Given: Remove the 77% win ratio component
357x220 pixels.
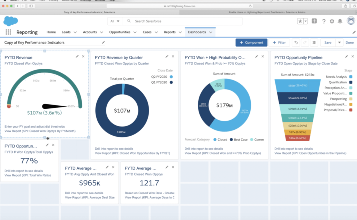Looking at the screenshot, I should [53, 145].
